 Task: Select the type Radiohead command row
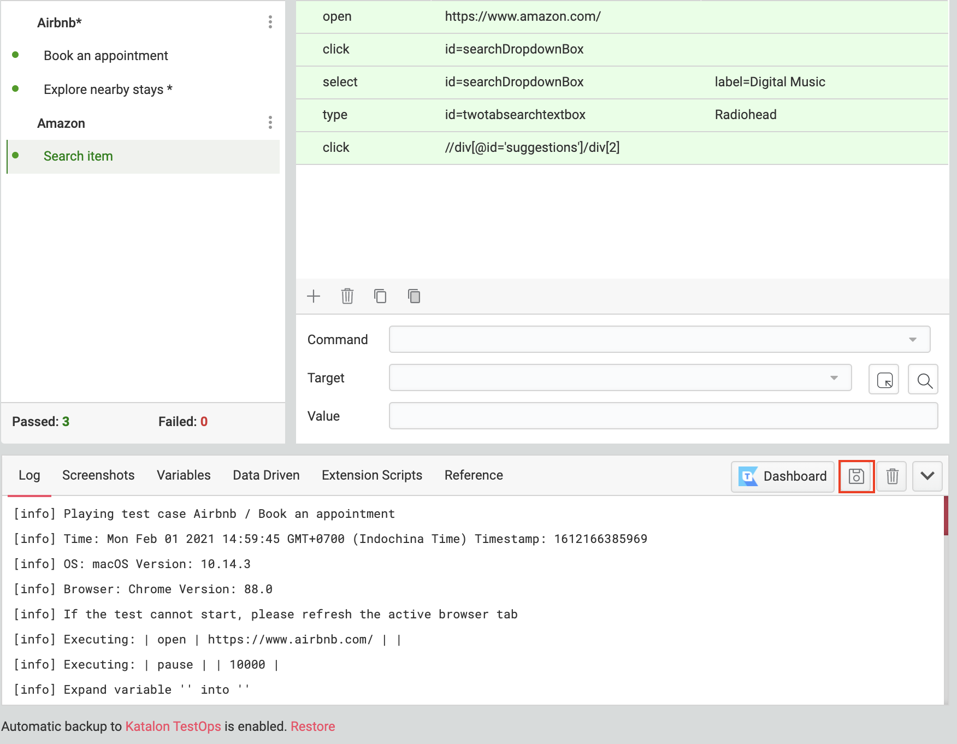(622, 115)
